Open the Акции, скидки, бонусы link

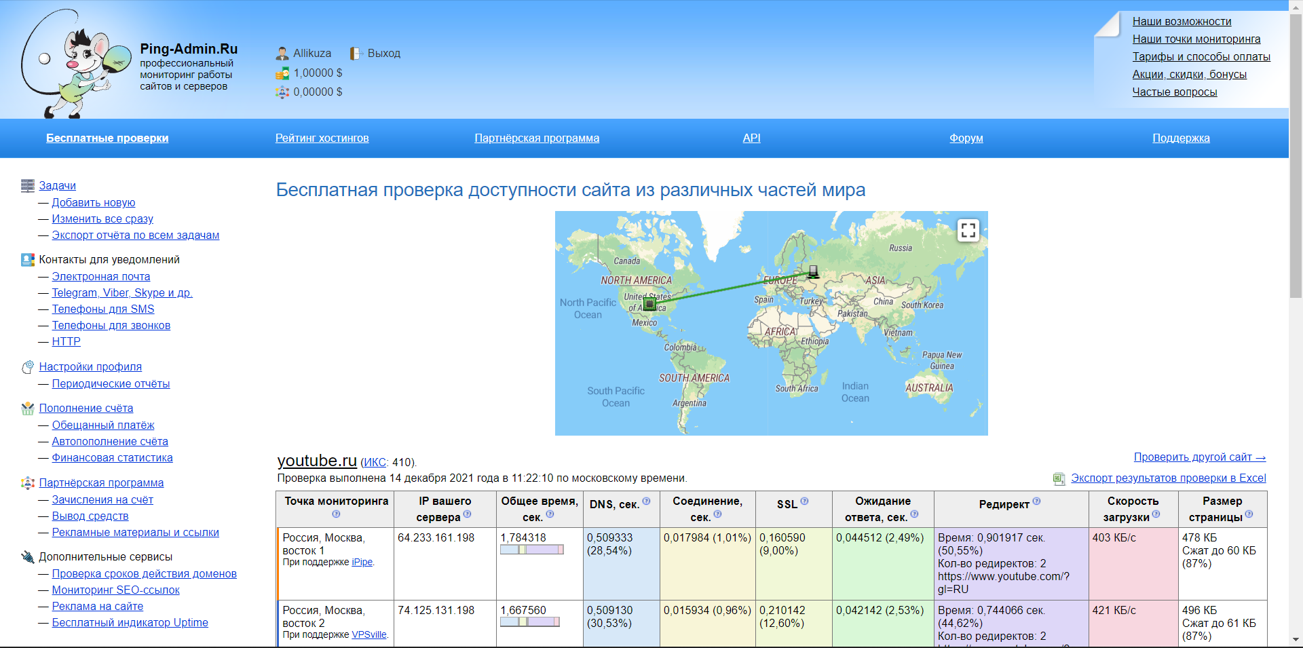[x=1189, y=75]
